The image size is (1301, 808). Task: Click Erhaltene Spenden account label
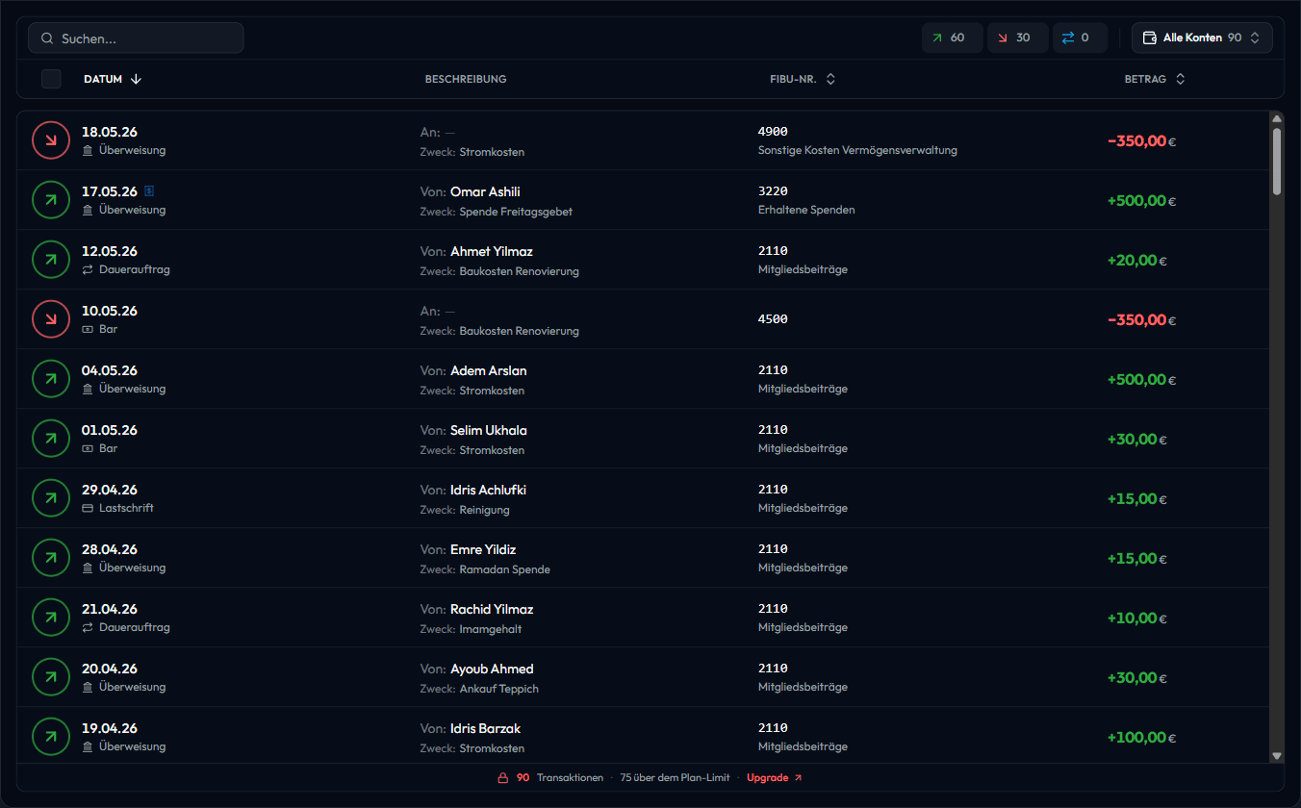coord(806,211)
